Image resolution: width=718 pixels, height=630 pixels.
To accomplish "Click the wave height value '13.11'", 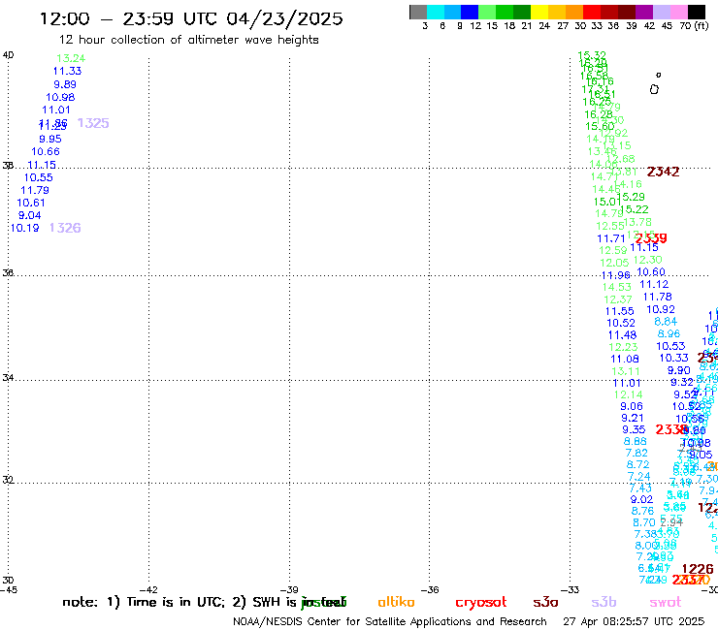I will point(626,371).
